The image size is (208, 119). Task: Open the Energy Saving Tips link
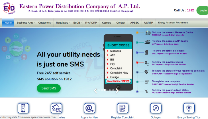click(189, 117)
